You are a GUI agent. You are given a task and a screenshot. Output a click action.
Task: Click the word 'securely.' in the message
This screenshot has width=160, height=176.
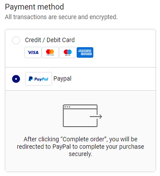click(80, 154)
